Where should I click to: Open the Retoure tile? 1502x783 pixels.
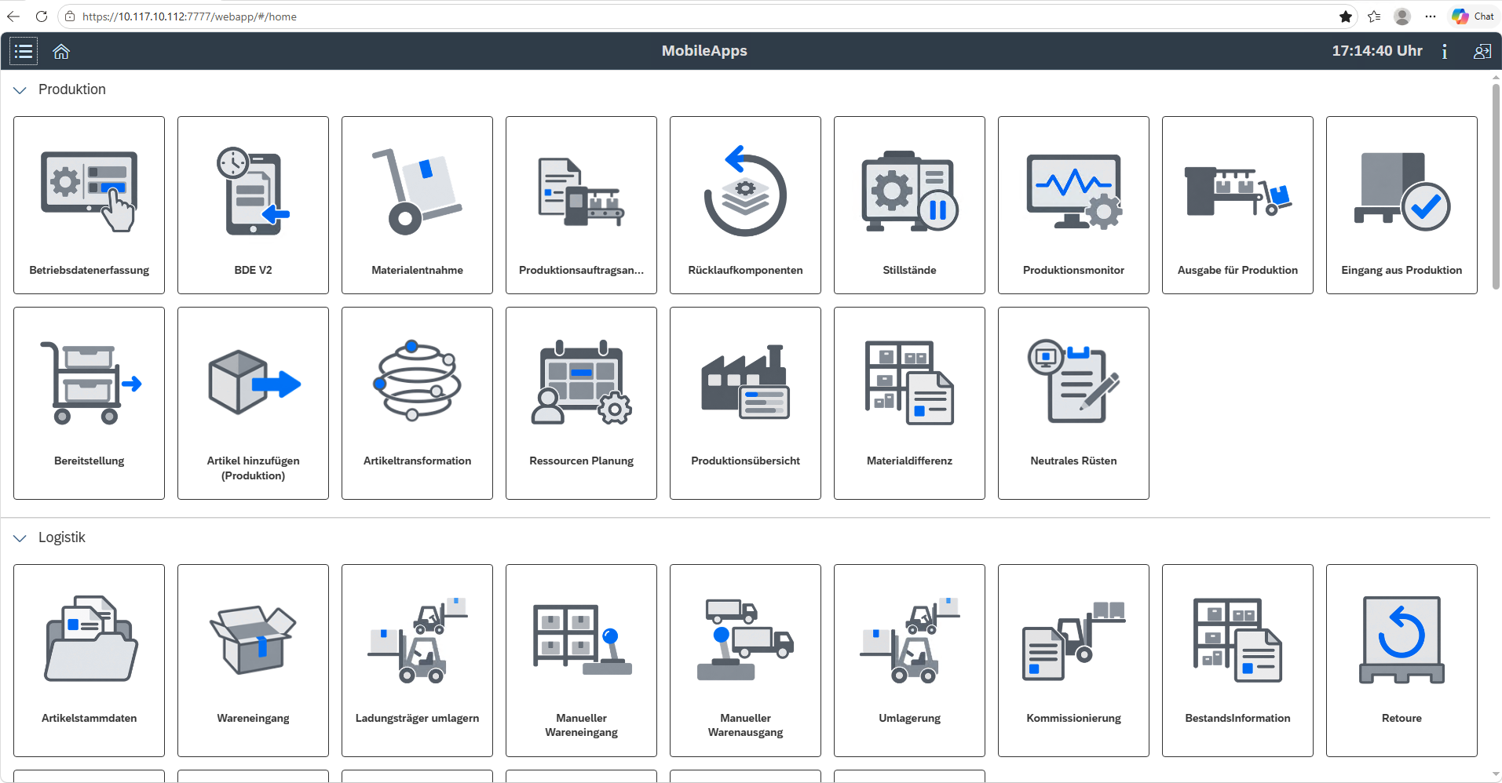click(x=1402, y=661)
